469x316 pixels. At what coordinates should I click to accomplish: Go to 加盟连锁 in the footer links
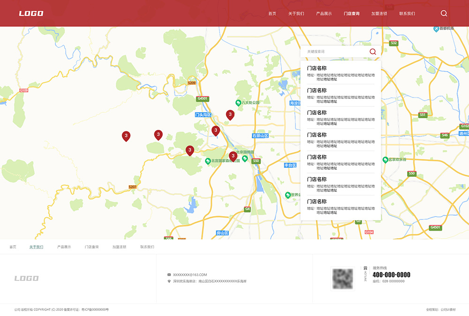(119, 247)
